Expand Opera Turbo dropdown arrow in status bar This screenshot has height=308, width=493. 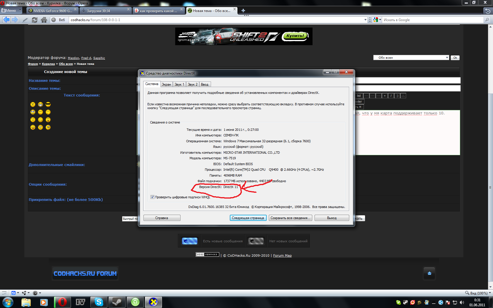coord(40,293)
